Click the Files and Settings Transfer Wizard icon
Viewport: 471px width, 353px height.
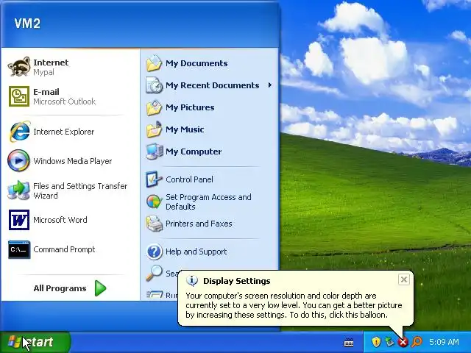tap(18, 190)
